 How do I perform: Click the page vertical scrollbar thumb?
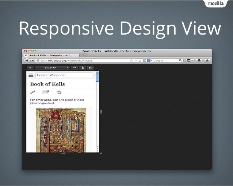click(x=98, y=78)
